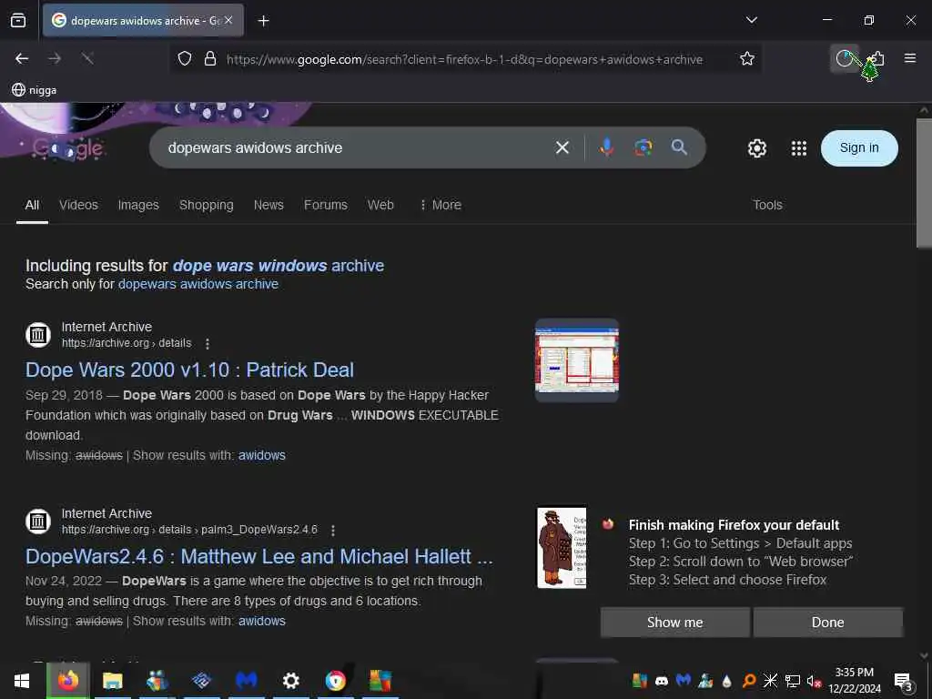
Task: Click the network tray icon
Action: 792,681
